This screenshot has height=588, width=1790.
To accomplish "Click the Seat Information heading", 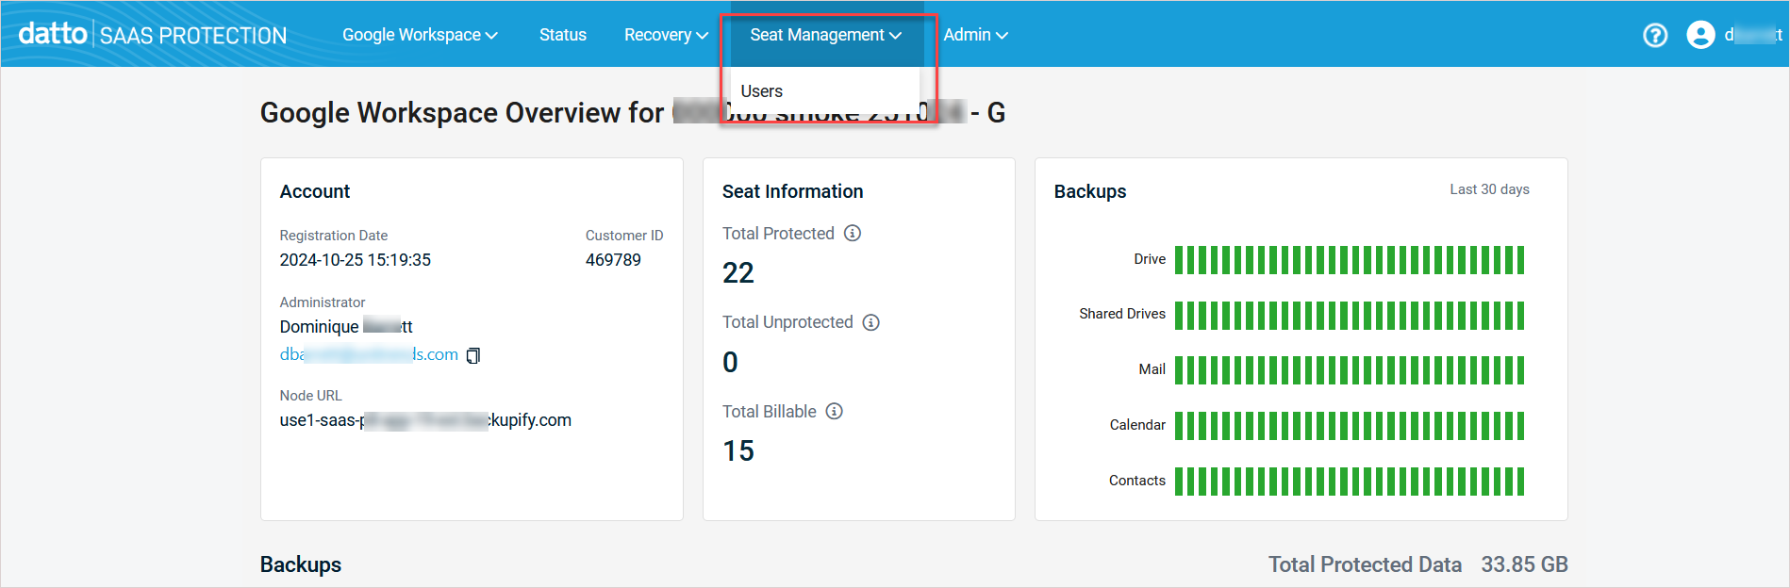I will pos(792,191).
